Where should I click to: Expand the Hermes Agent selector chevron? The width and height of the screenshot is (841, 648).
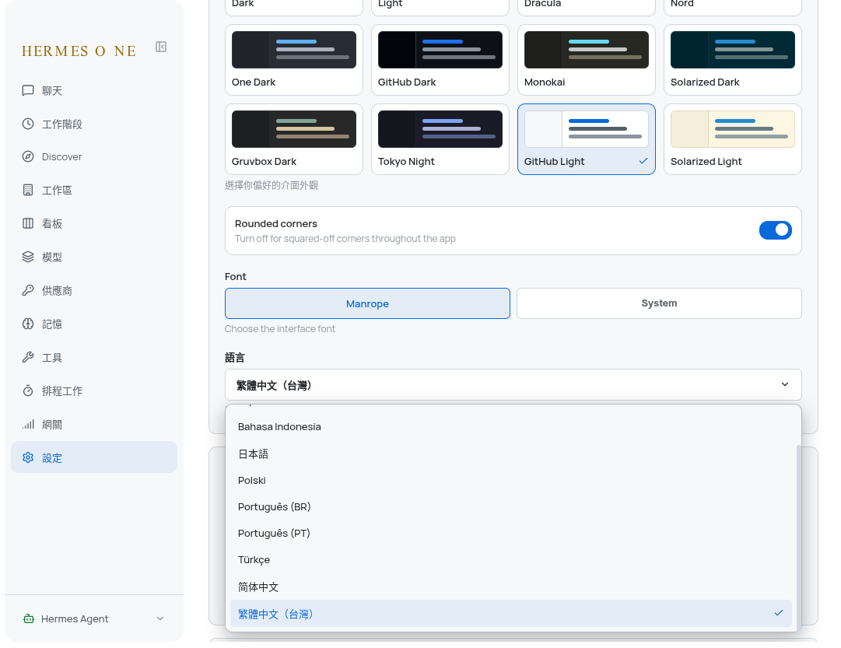[159, 618]
